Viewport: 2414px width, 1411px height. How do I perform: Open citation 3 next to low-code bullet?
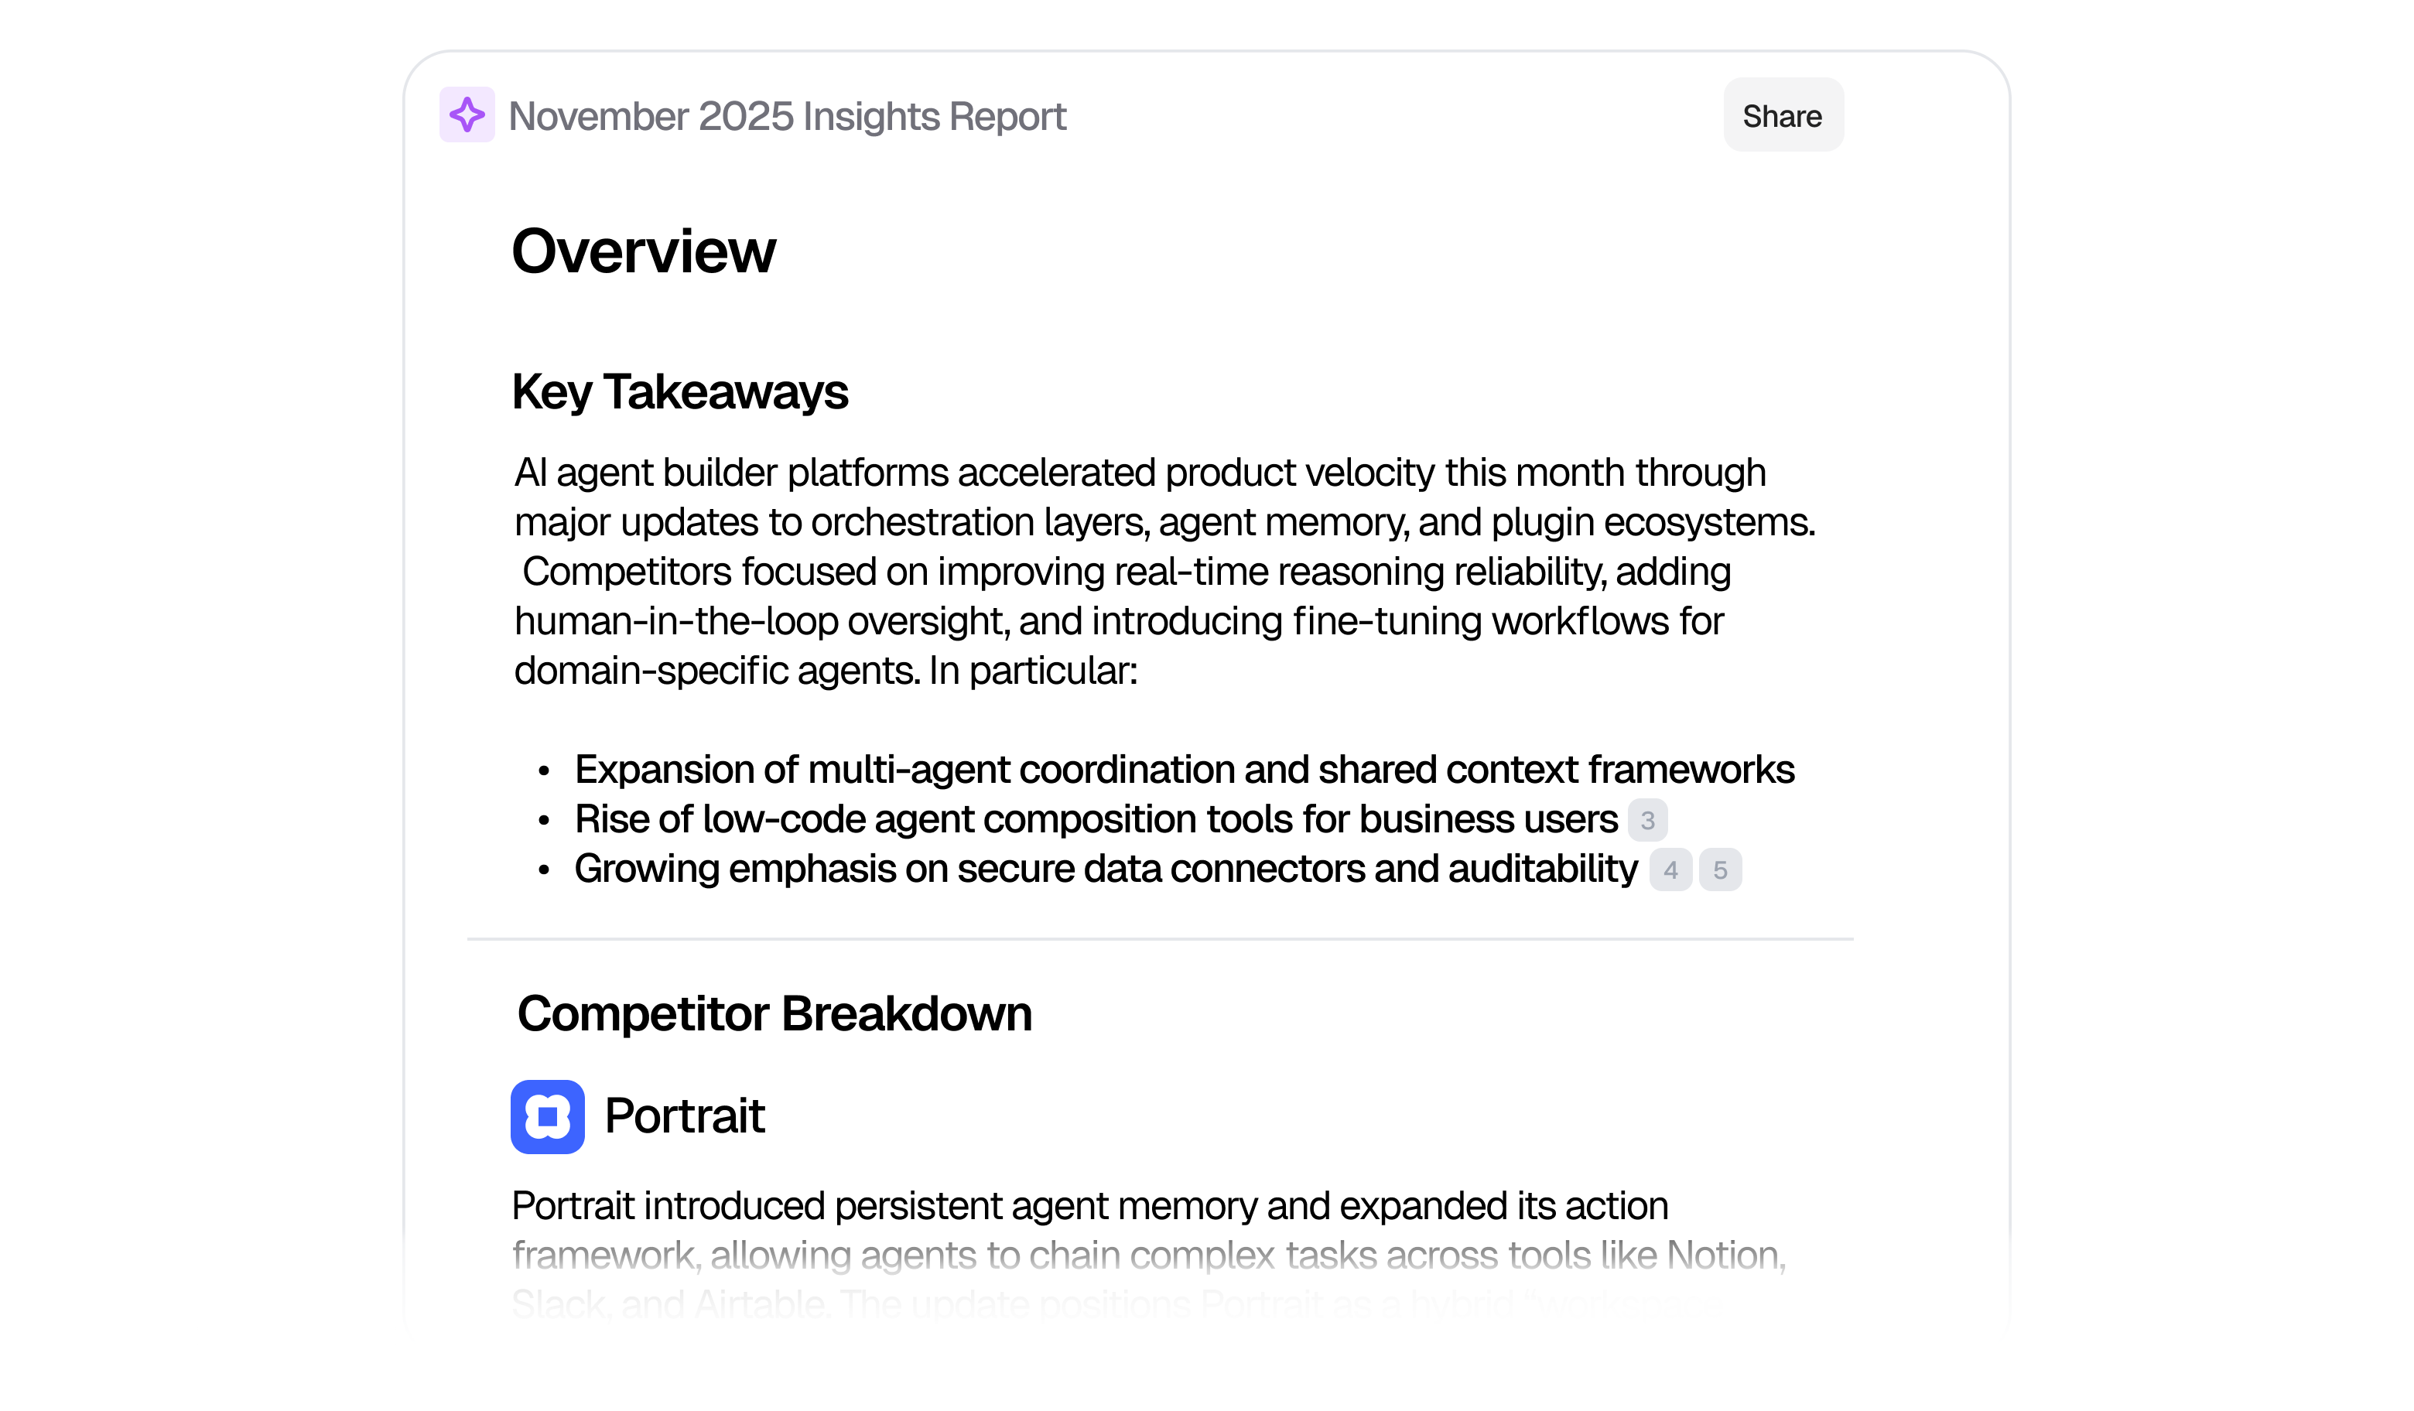tap(1649, 820)
